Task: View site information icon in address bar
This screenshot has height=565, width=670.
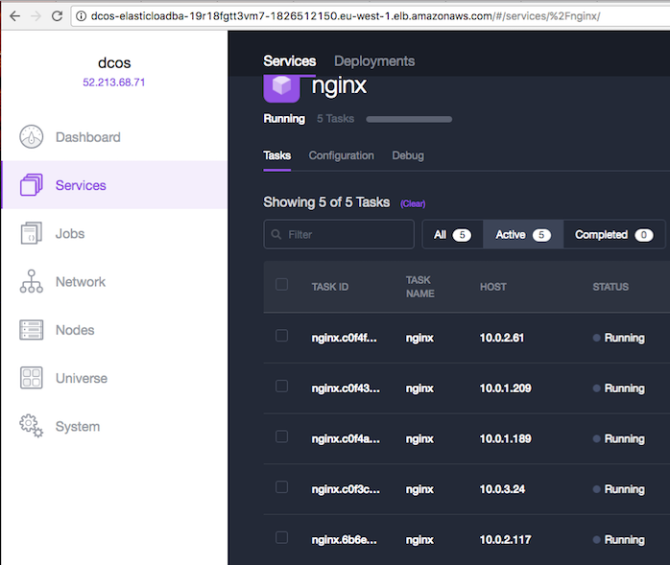Action: [x=81, y=16]
